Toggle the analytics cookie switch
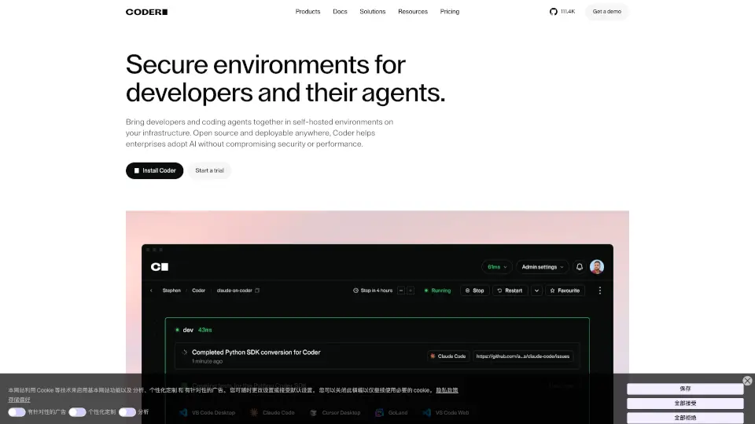Viewport: 755px width, 424px height. (127, 411)
